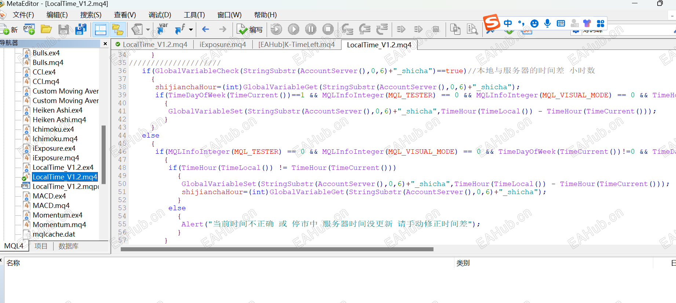The image size is (676, 303).
Task: Switch to the 项目 navigator tab
Action: (x=41, y=246)
